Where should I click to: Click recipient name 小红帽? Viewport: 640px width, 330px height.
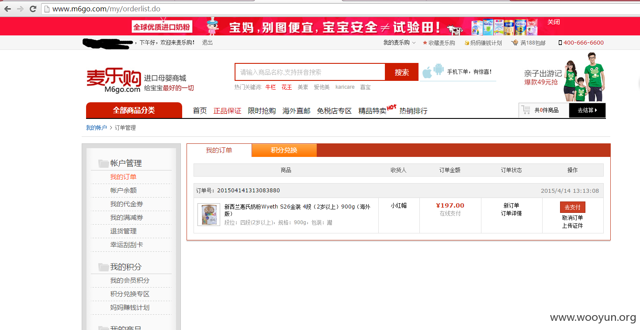point(398,205)
